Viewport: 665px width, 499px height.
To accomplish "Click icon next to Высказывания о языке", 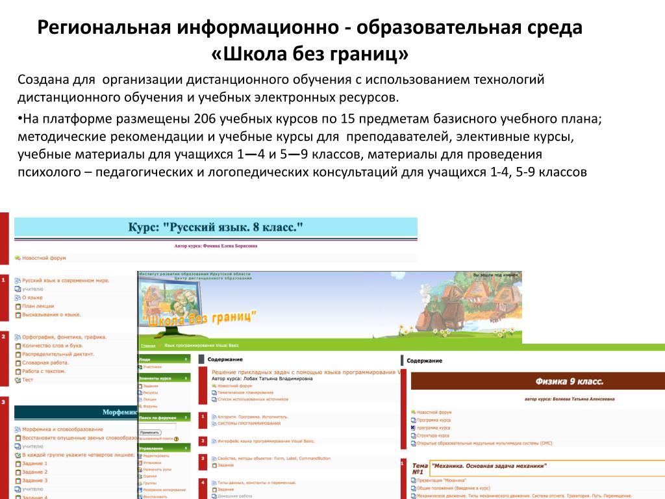I will pyautogui.click(x=18, y=315).
